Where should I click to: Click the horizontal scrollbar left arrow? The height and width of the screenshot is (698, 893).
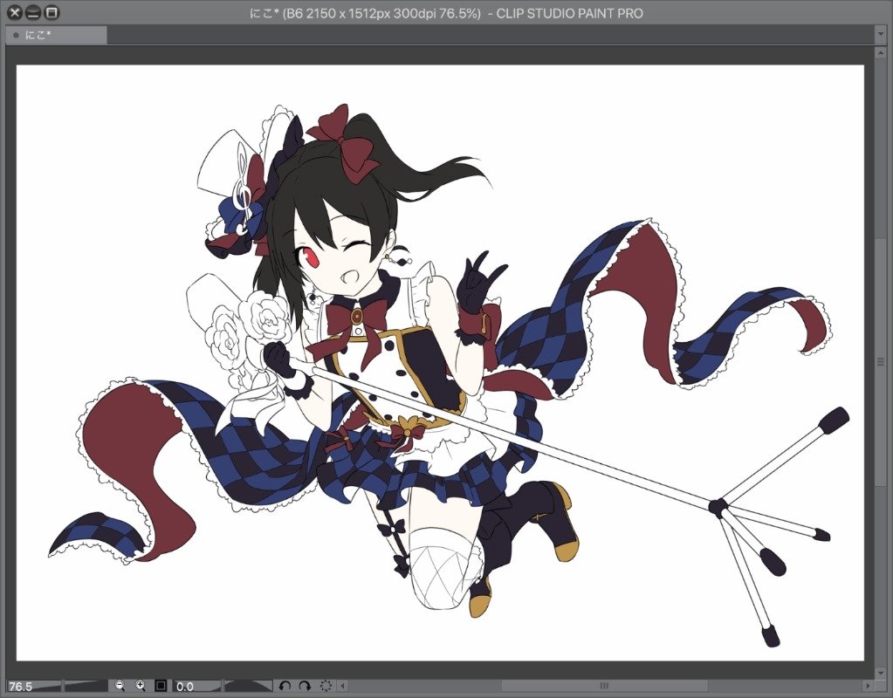(342, 686)
